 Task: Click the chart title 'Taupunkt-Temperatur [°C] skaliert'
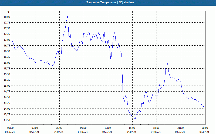(x=110, y=2)
